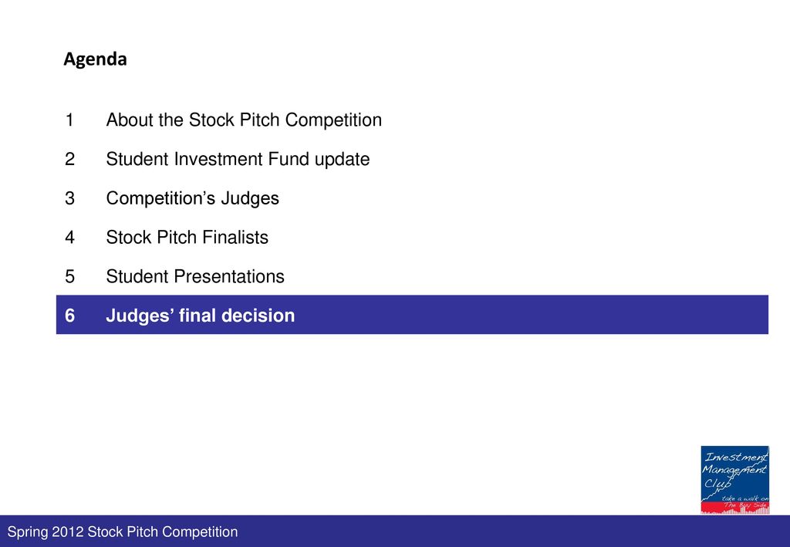The image size is (790, 547).
Task: Click Spring 2012 Stock Pitch Competition footer text
Action: pos(123,532)
